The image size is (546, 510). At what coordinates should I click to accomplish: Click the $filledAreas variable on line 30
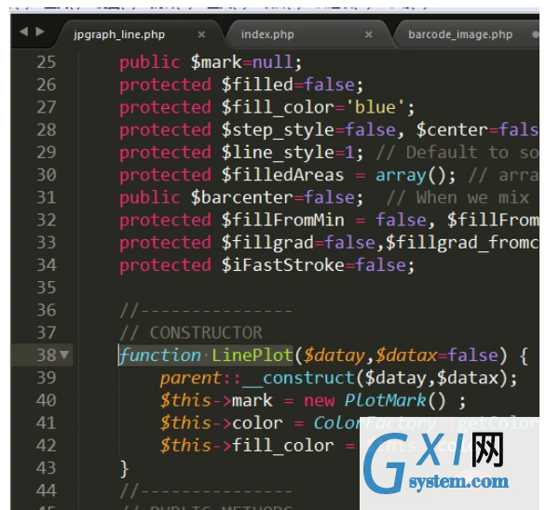point(282,175)
